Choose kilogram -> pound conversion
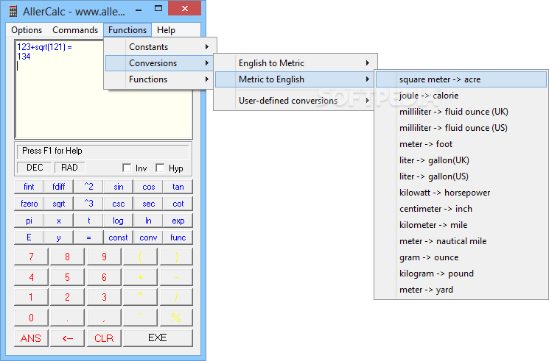The image size is (549, 361). coord(461,274)
